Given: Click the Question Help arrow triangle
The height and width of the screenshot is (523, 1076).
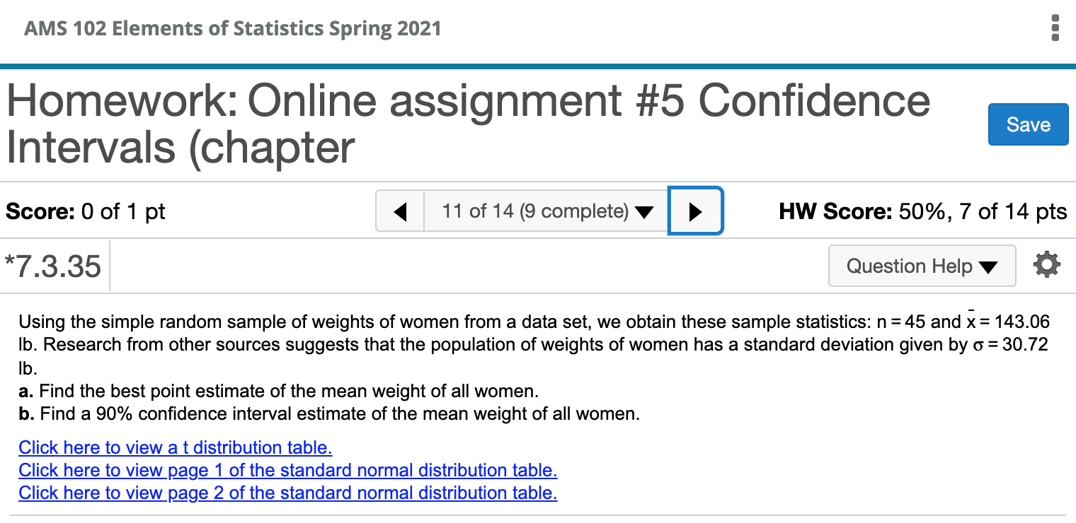Looking at the screenshot, I should 988,267.
